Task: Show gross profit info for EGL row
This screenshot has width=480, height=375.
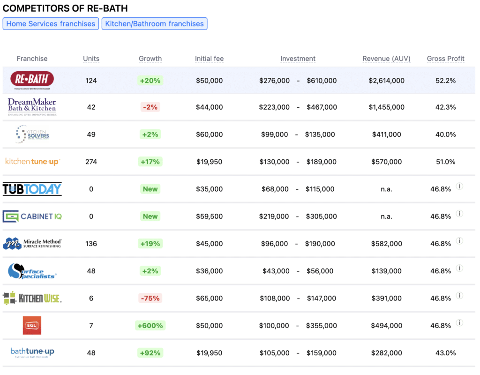Action: tap(459, 322)
